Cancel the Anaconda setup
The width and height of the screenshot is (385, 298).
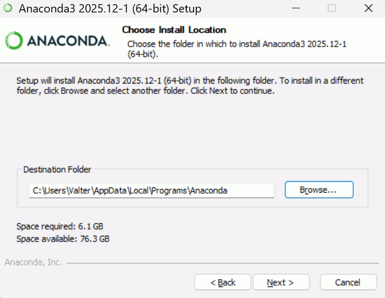348,282
